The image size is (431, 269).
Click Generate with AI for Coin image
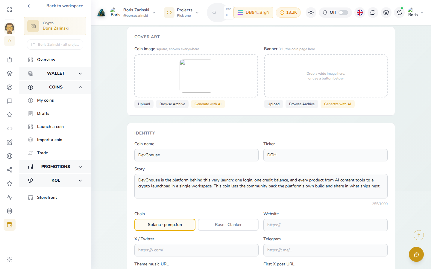click(208, 104)
